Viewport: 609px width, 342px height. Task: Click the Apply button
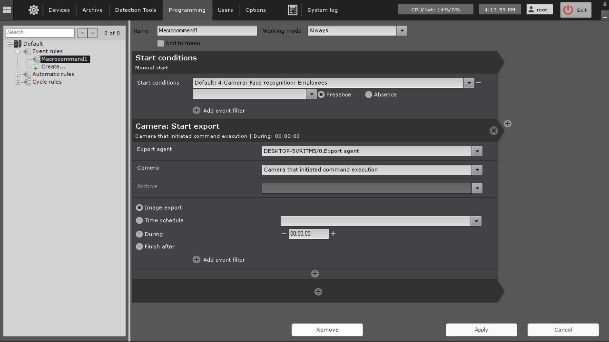tap(481, 330)
